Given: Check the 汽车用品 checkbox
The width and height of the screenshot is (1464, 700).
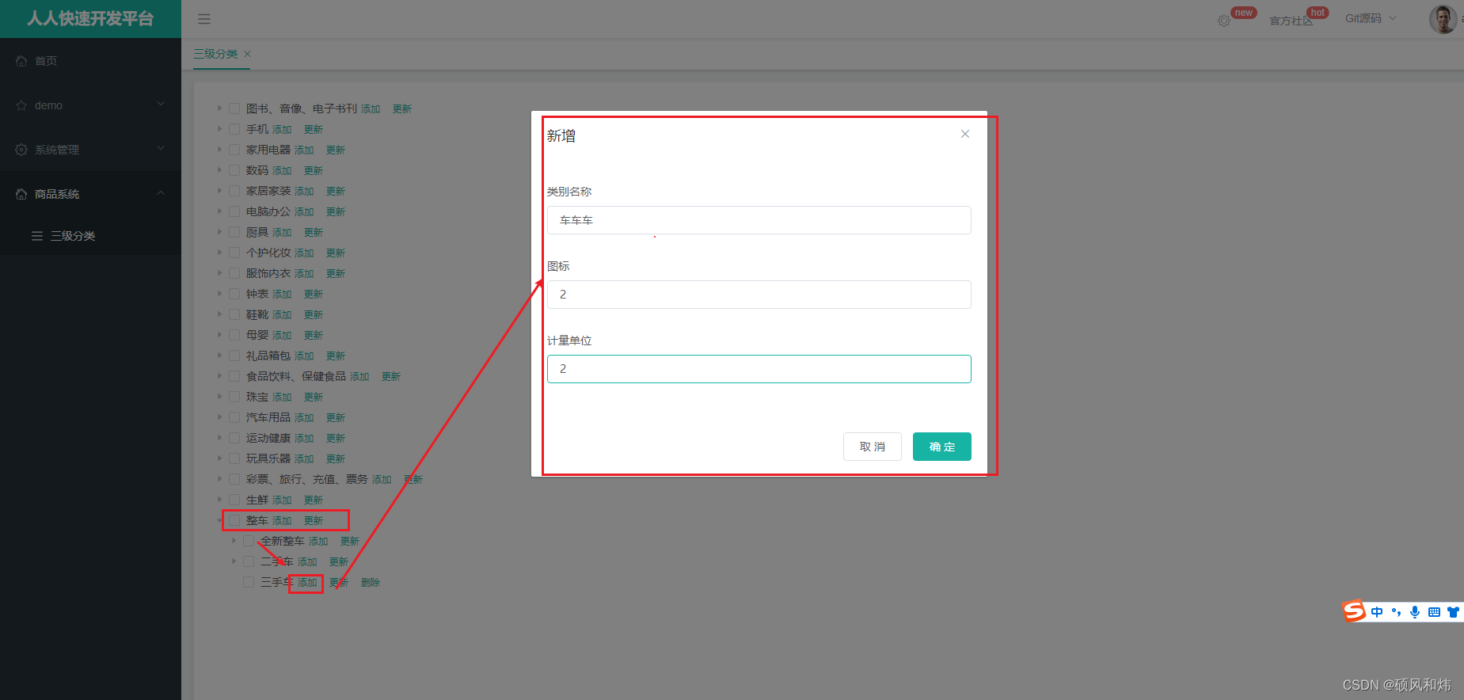Looking at the screenshot, I should pyautogui.click(x=234, y=417).
